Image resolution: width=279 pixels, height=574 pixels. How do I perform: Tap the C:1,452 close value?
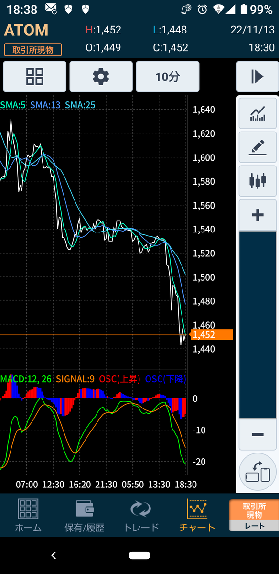point(171,48)
